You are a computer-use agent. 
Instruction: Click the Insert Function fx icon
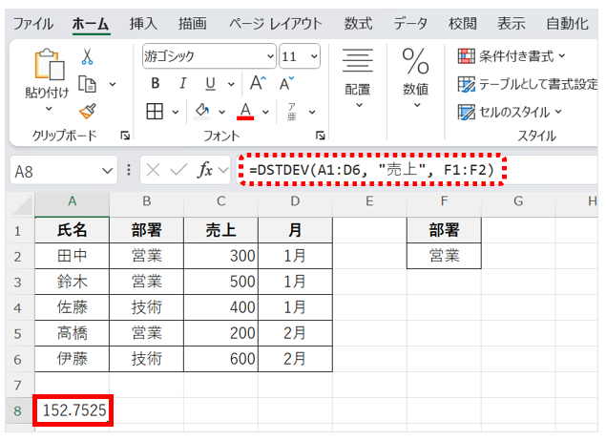point(204,171)
